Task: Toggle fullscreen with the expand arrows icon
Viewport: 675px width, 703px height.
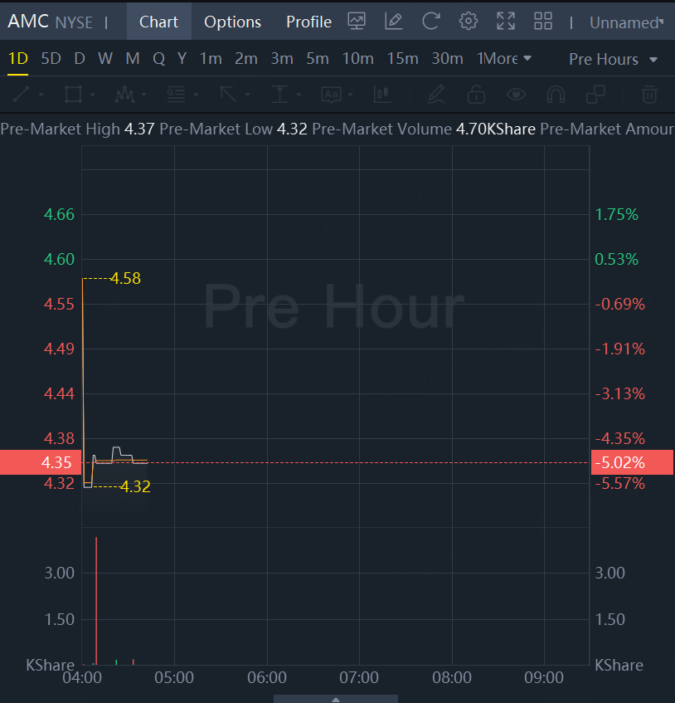Action: click(506, 21)
